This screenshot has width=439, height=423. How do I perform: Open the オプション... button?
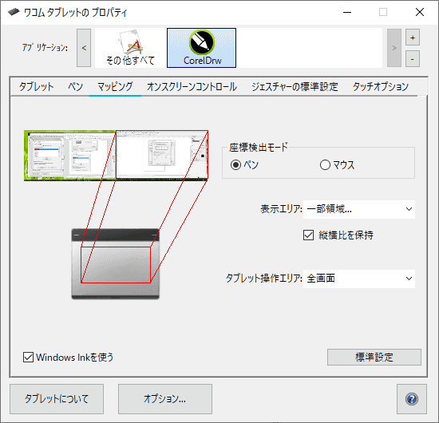click(165, 399)
